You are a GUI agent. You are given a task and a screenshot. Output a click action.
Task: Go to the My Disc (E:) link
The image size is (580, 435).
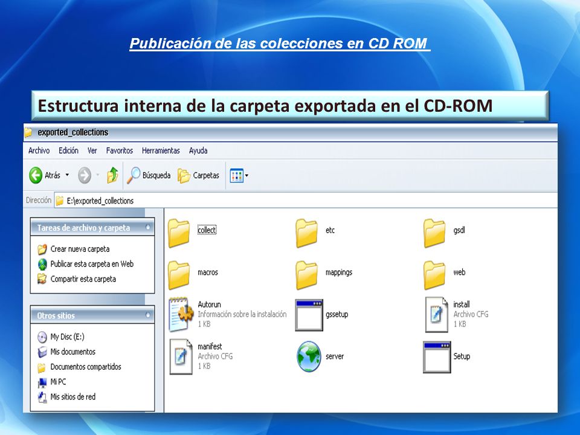pyautogui.click(x=67, y=337)
